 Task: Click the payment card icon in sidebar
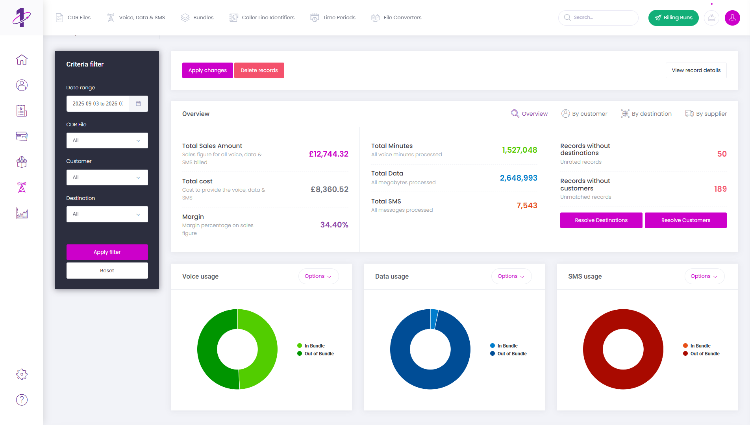[x=22, y=136]
